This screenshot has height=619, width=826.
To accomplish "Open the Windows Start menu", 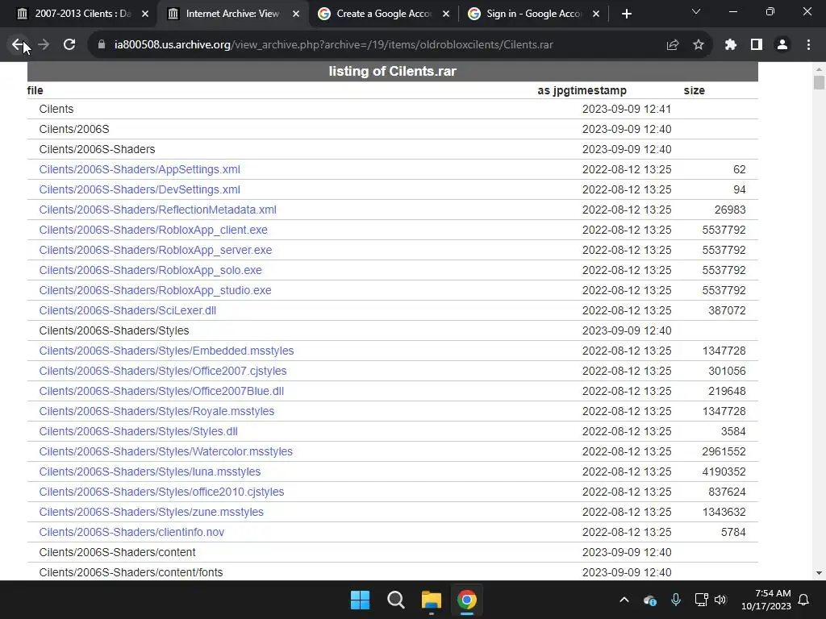I will click(x=361, y=600).
